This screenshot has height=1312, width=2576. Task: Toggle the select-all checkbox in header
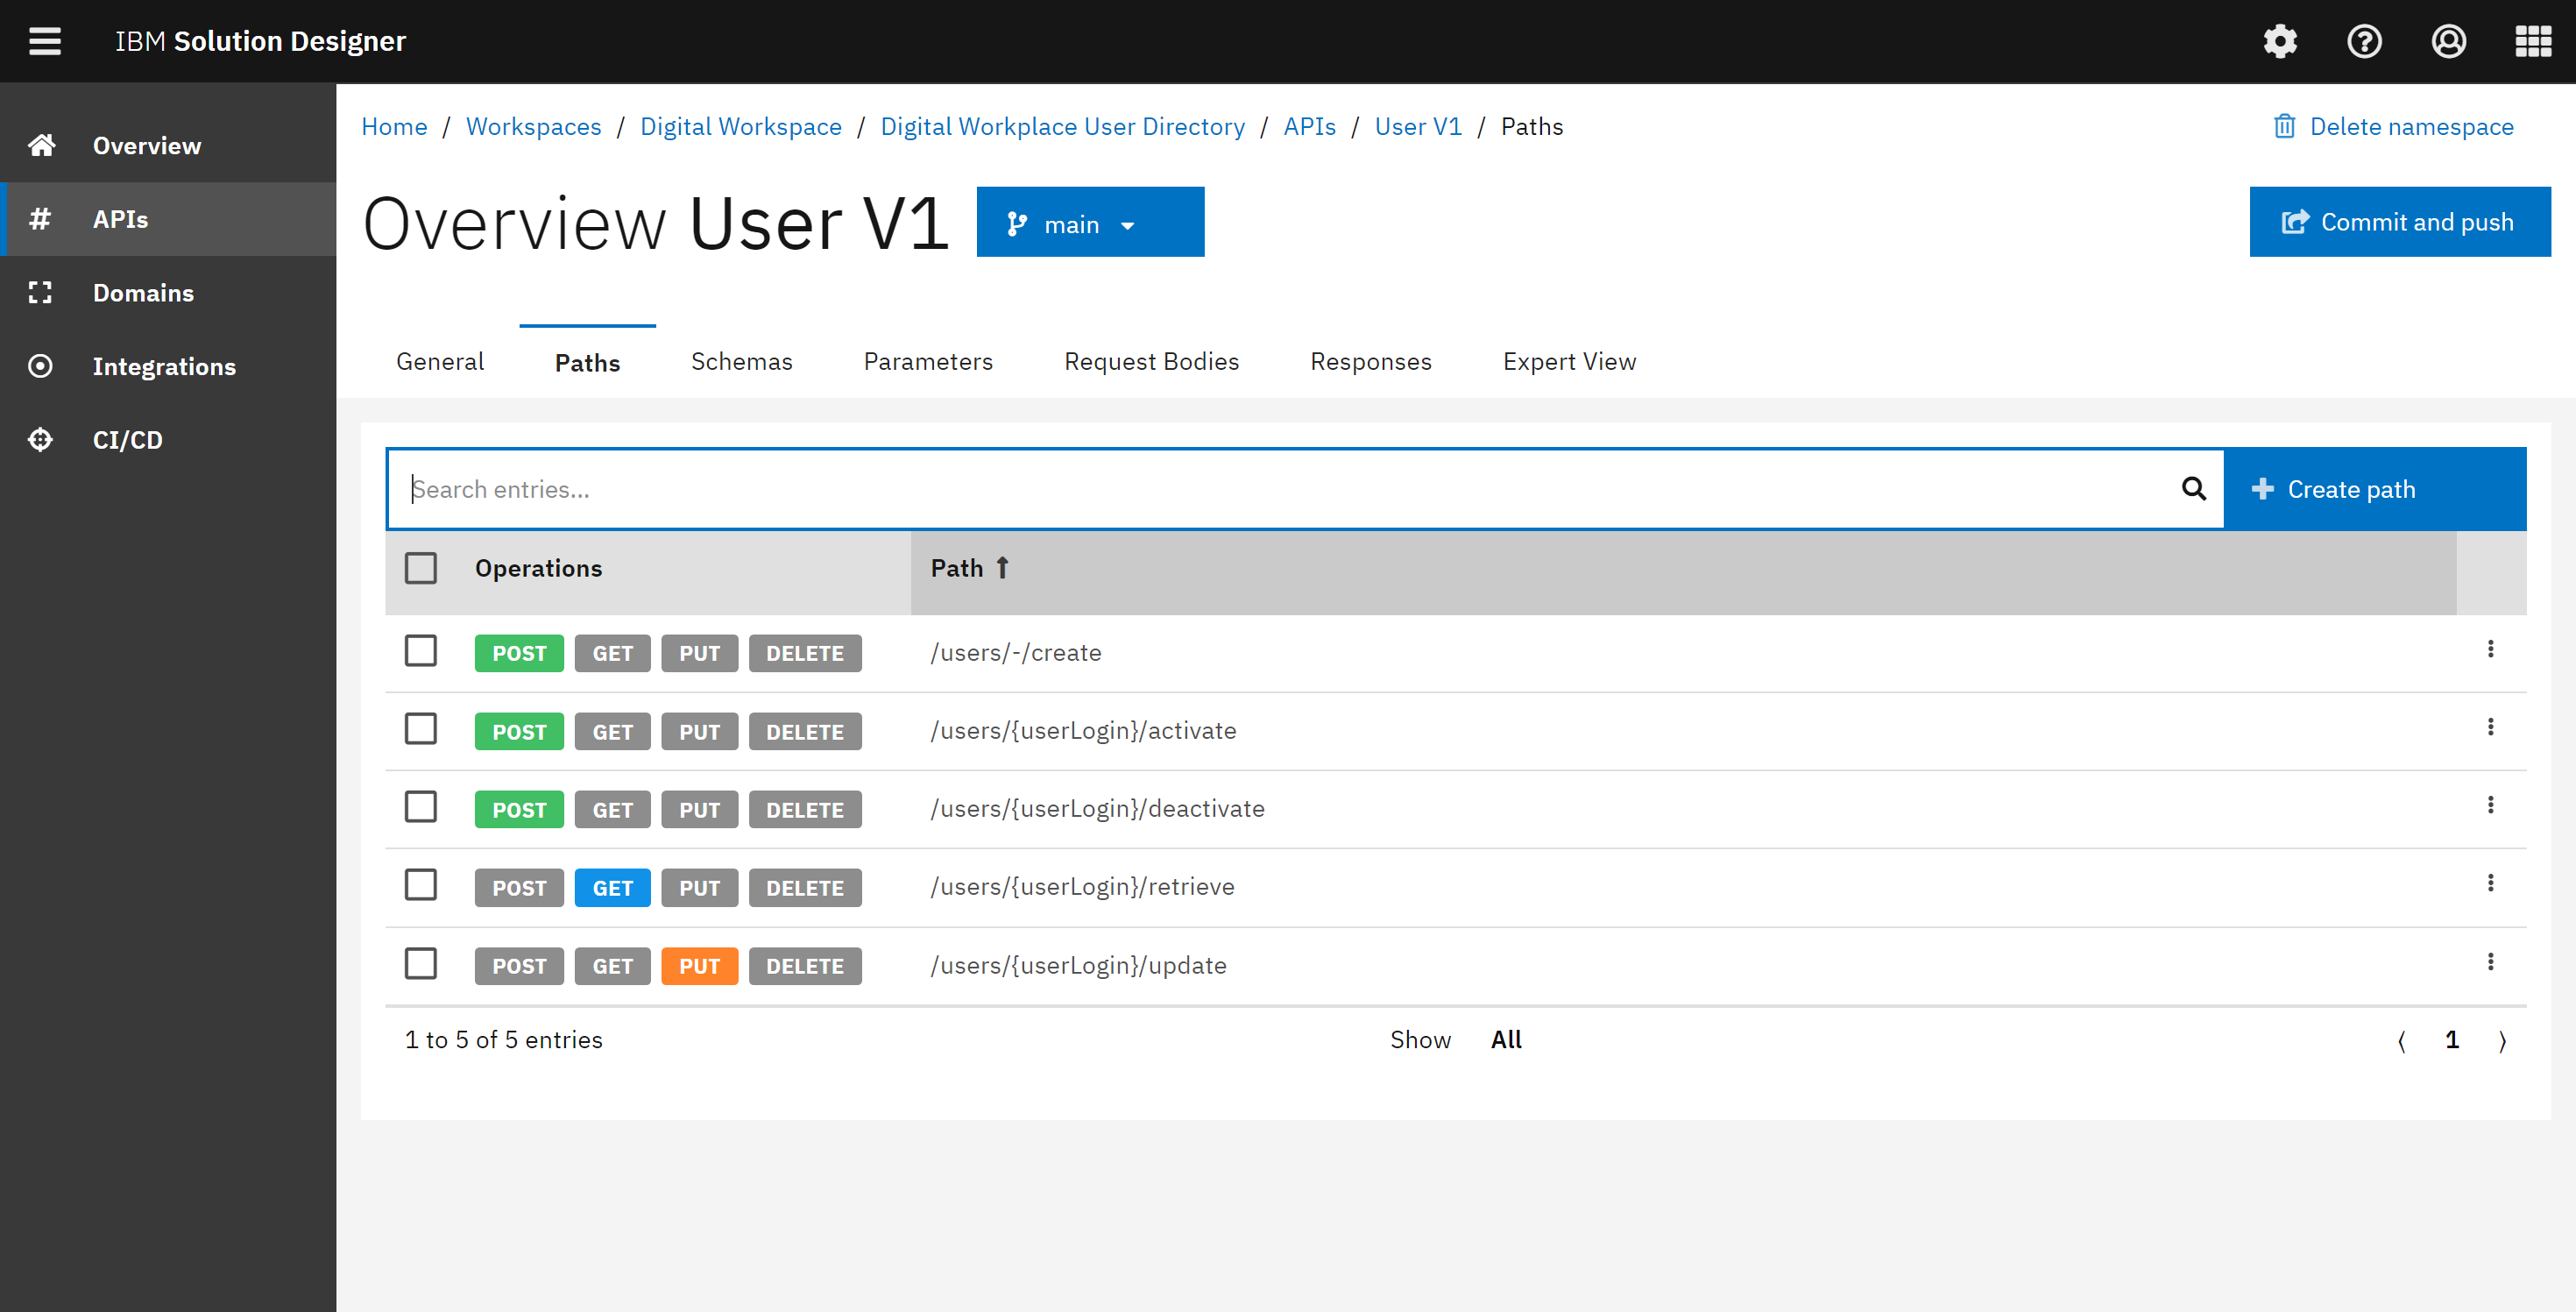pyautogui.click(x=420, y=568)
